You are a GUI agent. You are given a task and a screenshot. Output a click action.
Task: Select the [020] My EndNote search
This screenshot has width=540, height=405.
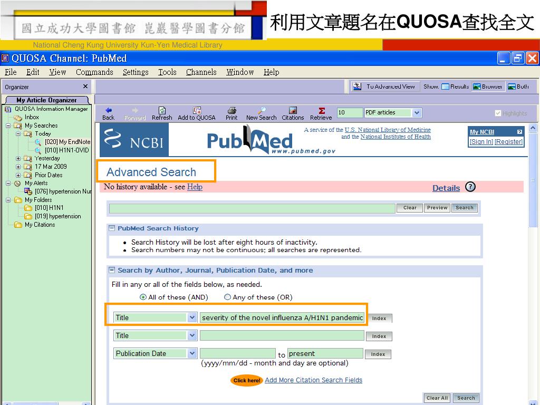67,141
